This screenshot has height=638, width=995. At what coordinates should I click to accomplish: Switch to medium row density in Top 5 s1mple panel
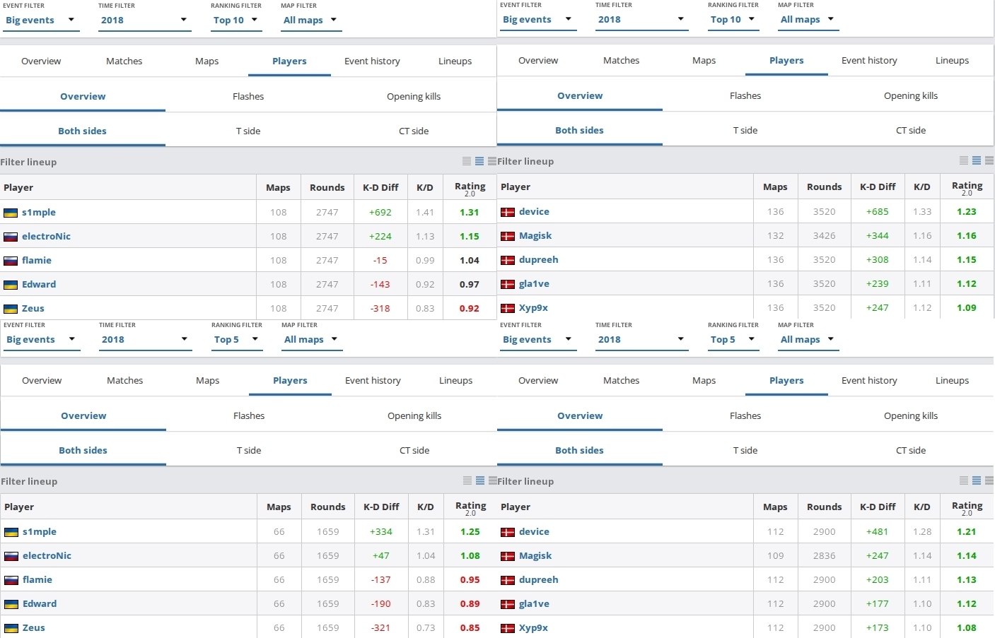[x=480, y=480]
